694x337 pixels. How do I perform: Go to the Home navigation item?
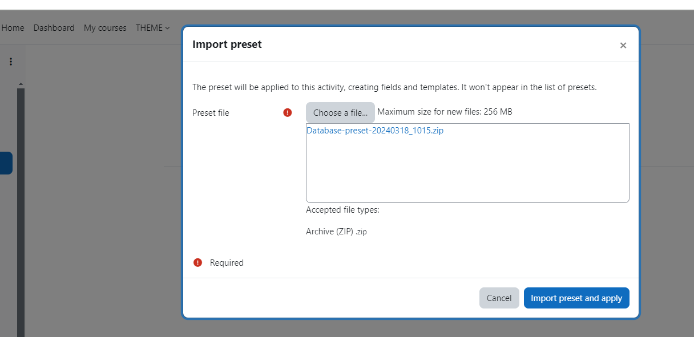point(13,27)
